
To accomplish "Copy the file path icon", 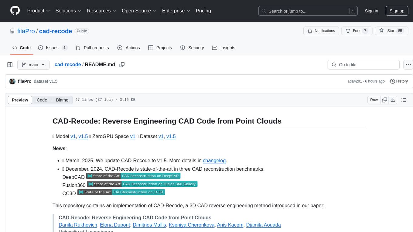I will pyautogui.click(x=122, y=65).
